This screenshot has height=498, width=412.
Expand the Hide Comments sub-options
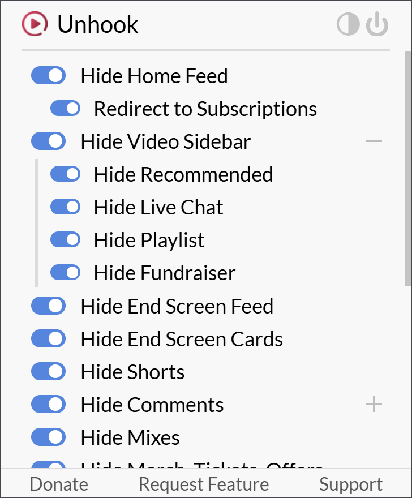pyautogui.click(x=374, y=405)
